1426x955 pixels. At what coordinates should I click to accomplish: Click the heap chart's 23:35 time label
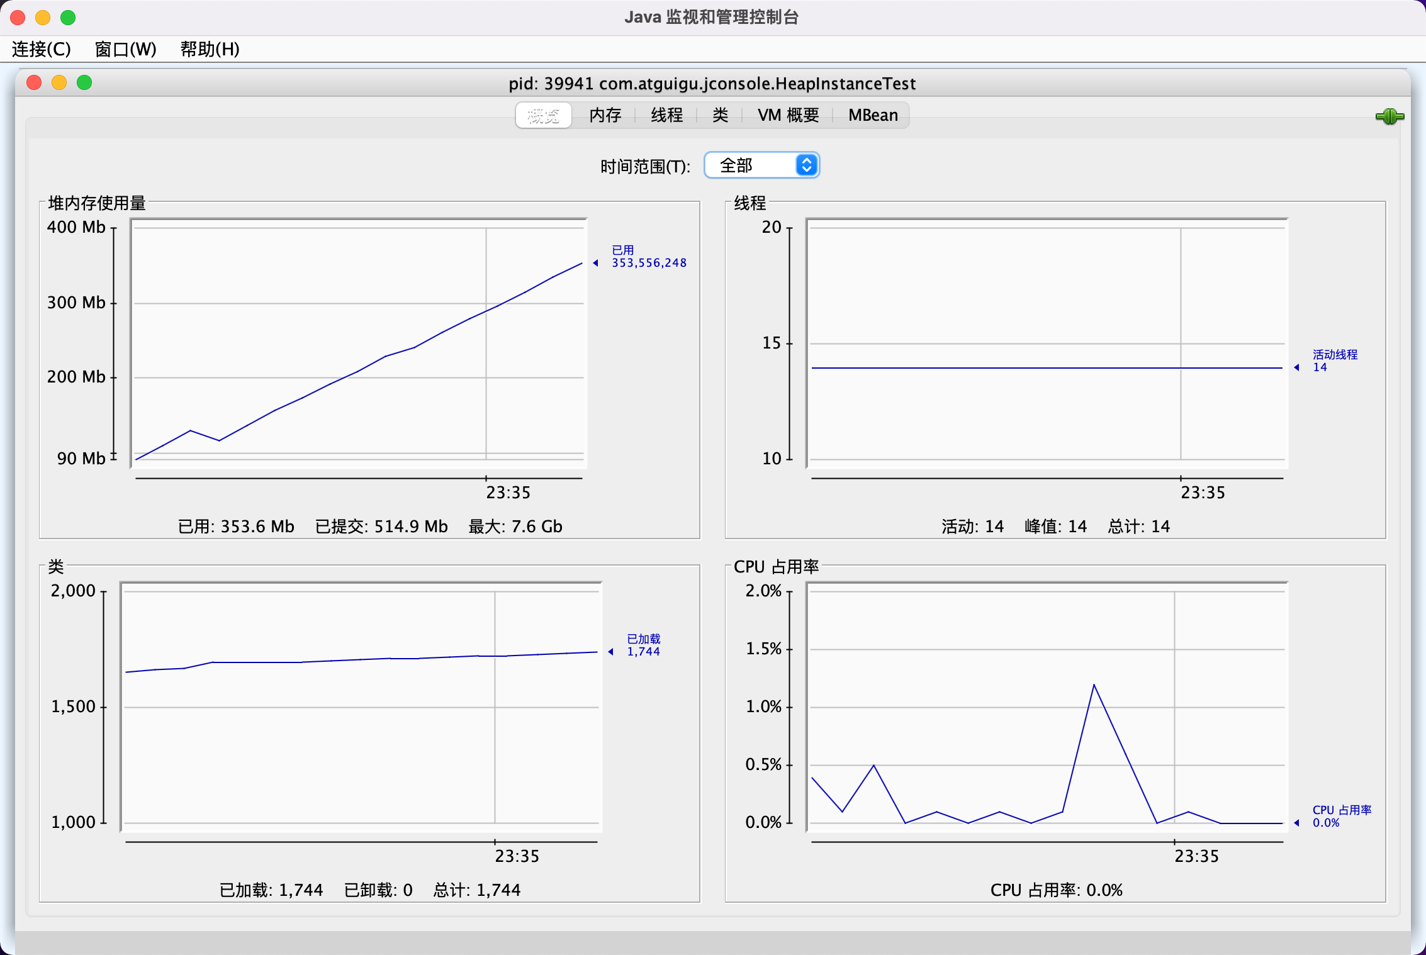click(508, 493)
